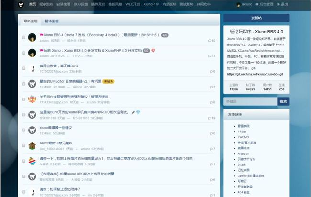
Task: Tick checkbox for 玩转 Xiuno thread
Action: [x=23, y=53]
